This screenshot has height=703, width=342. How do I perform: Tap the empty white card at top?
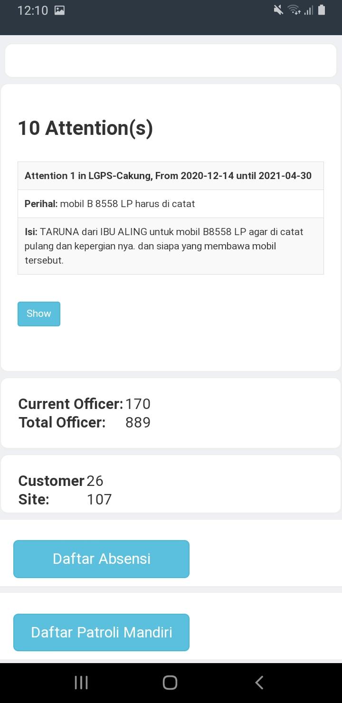coord(171,61)
